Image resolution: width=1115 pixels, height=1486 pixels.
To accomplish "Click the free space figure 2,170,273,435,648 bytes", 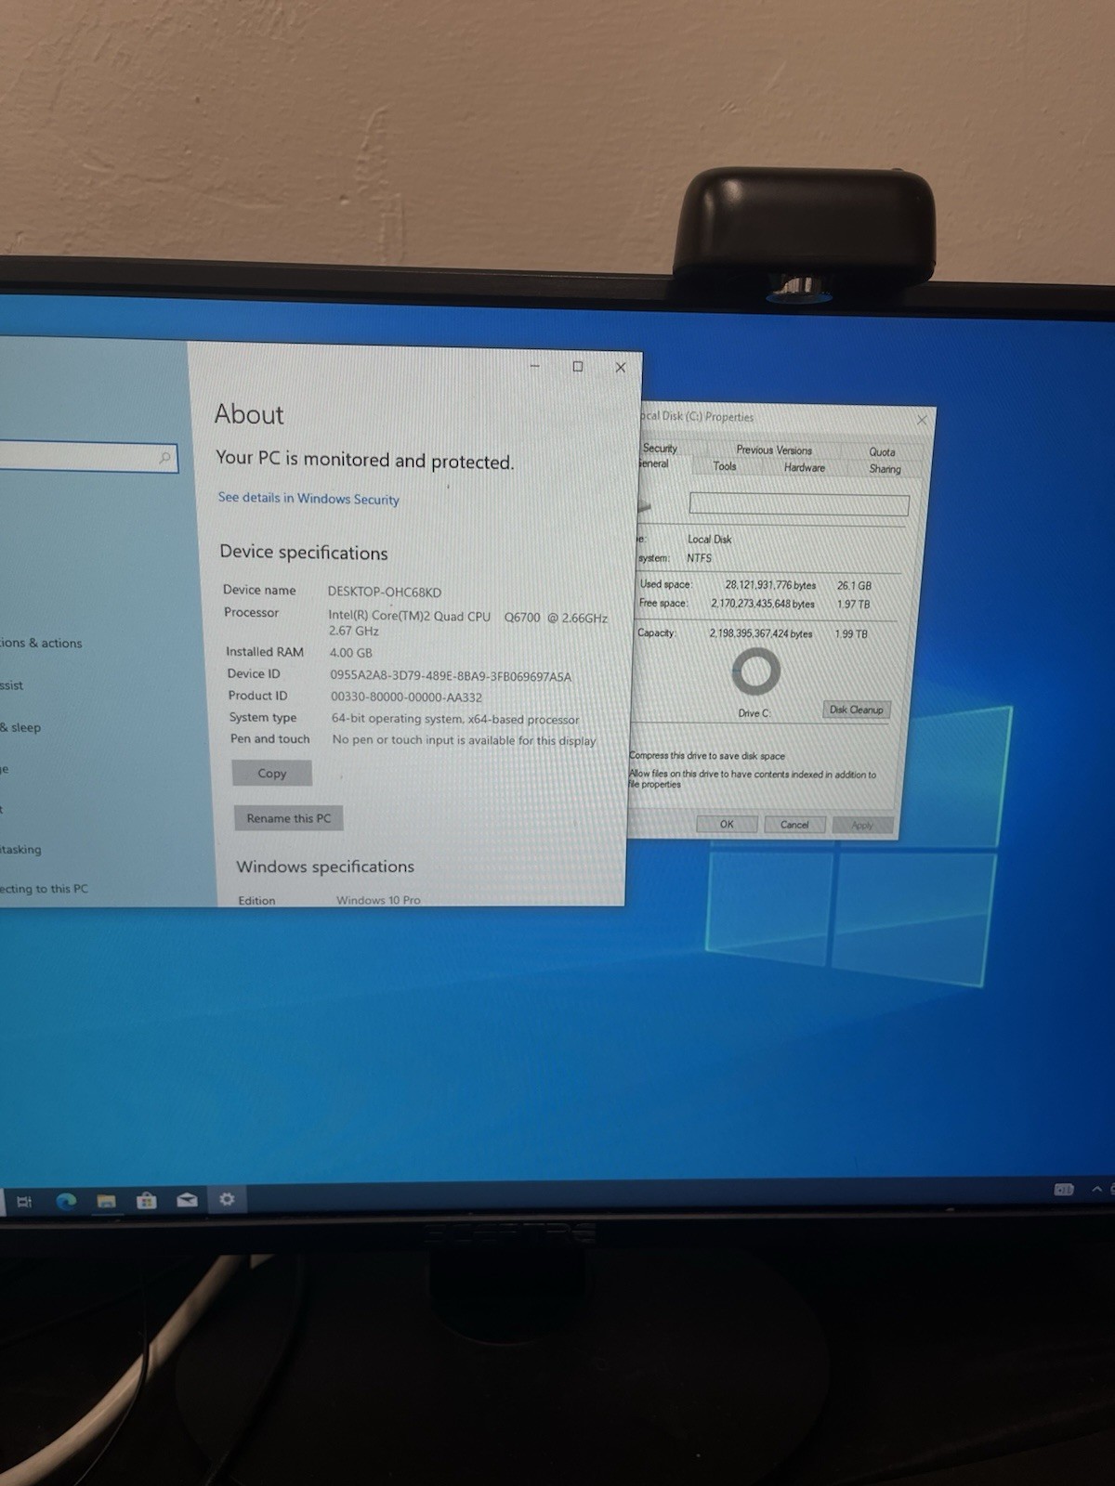I will pos(763,604).
